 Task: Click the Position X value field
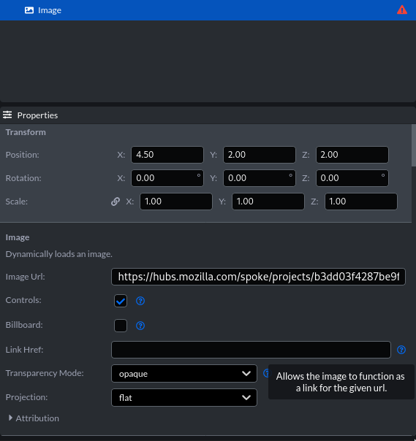click(x=167, y=155)
